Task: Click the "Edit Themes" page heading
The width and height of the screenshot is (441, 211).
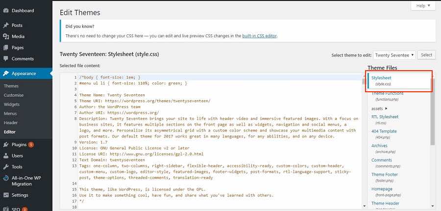Action: (80, 12)
